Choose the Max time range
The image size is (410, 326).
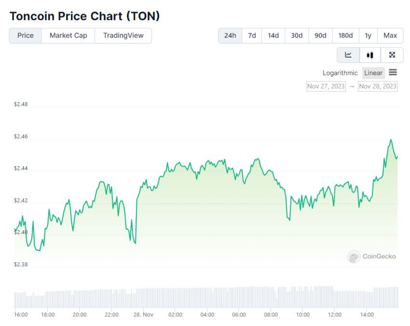click(390, 36)
